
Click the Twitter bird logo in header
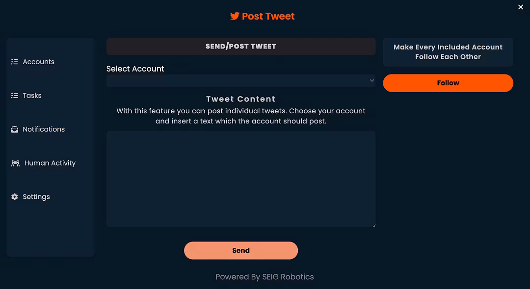tap(235, 16)
